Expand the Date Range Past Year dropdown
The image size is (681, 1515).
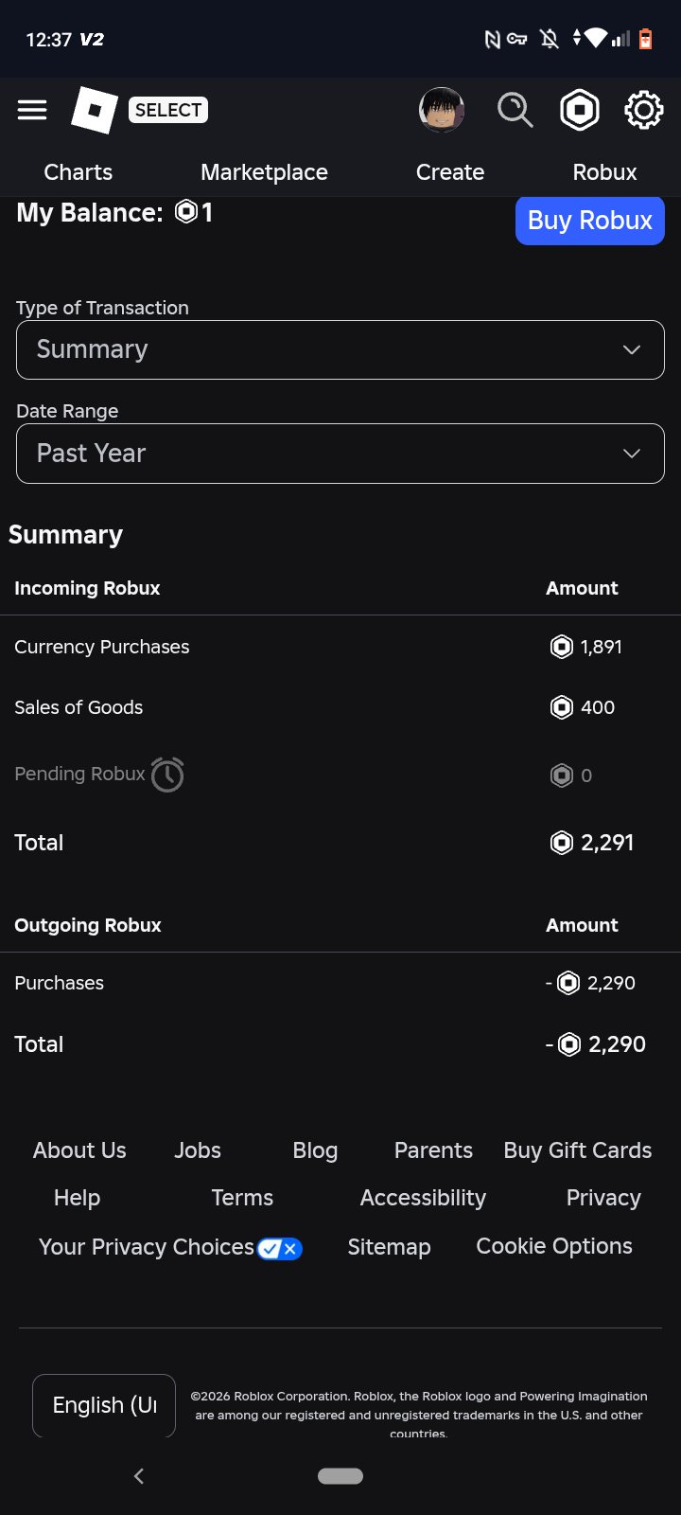[x=340, y=454]
